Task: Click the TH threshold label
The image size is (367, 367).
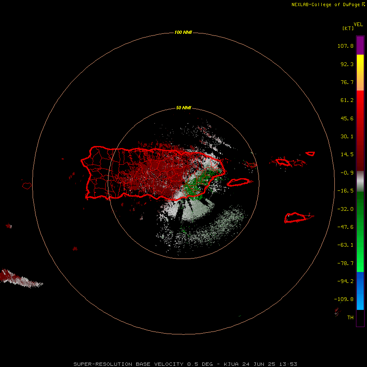Action: (350, 318)
